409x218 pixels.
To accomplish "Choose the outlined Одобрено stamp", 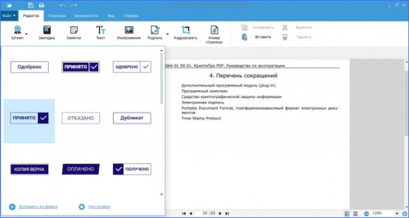I will coord(30,67).
